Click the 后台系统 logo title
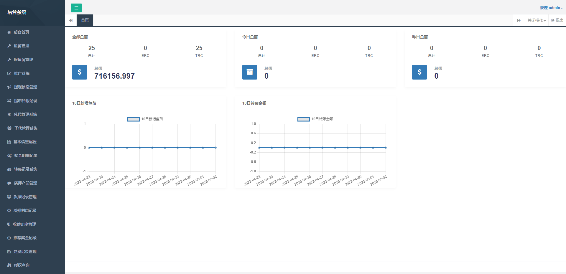 point(17,12)
